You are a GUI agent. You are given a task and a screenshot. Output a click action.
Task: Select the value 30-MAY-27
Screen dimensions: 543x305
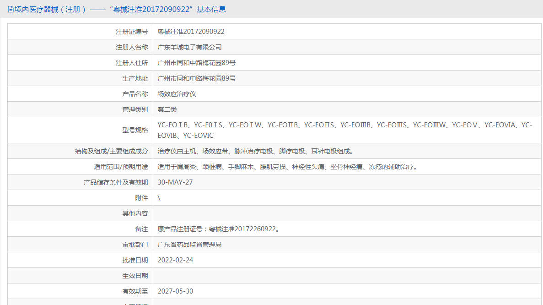click(175, 182)
